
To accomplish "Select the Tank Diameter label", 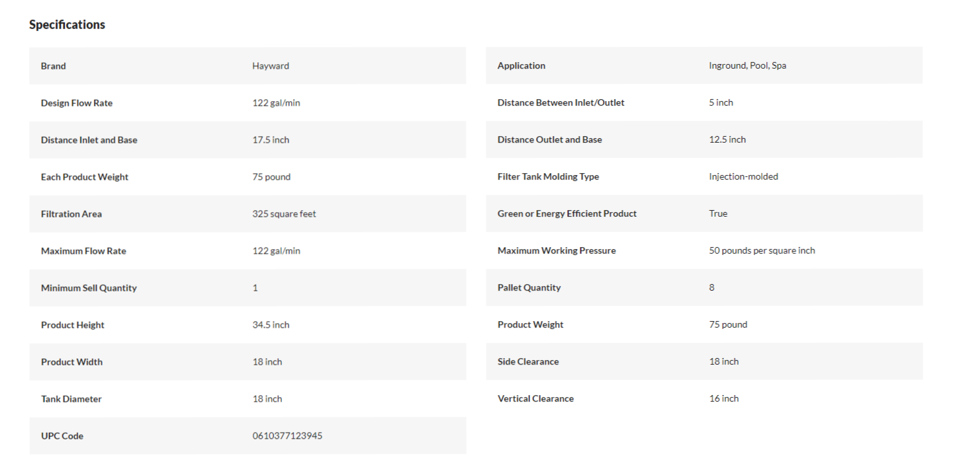I will tap(71, 399).
